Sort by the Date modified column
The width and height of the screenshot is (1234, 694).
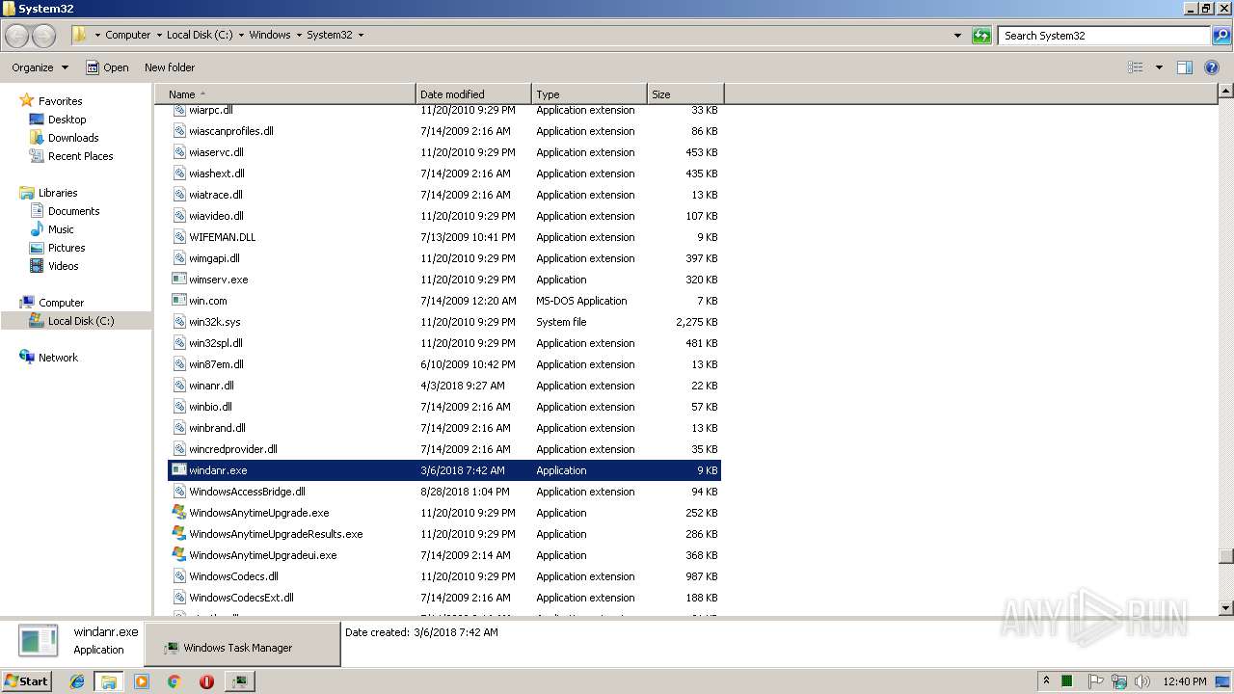(x=473, y=94)
